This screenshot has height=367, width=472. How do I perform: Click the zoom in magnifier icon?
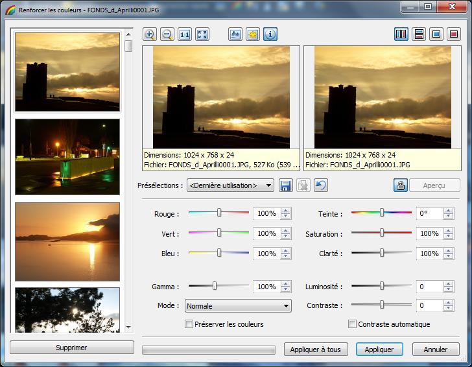tap(150, 34)
